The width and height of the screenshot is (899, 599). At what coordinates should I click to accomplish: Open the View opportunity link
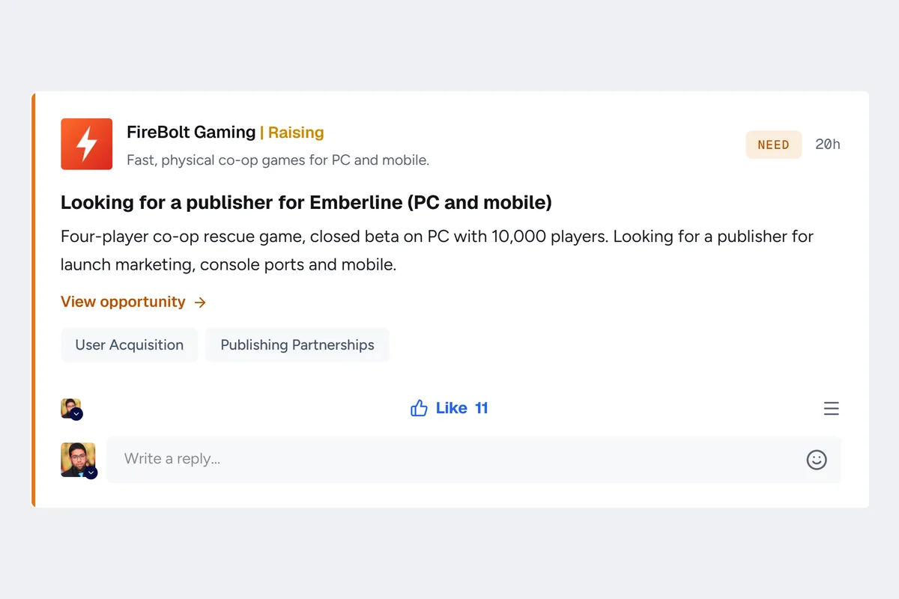(x=133, y=302)
